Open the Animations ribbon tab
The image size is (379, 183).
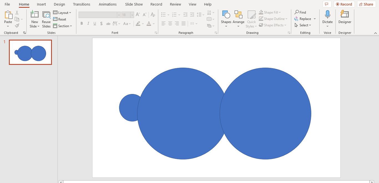coord(108,4)
